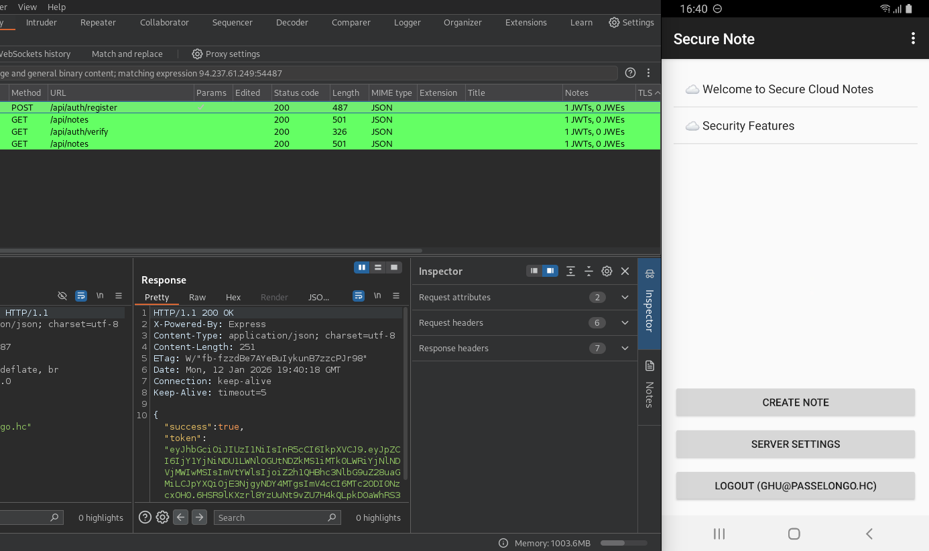Screen dimensions: 929x551
Task: Tap the CREATE NOTE button
Action: tap(796, 402)
